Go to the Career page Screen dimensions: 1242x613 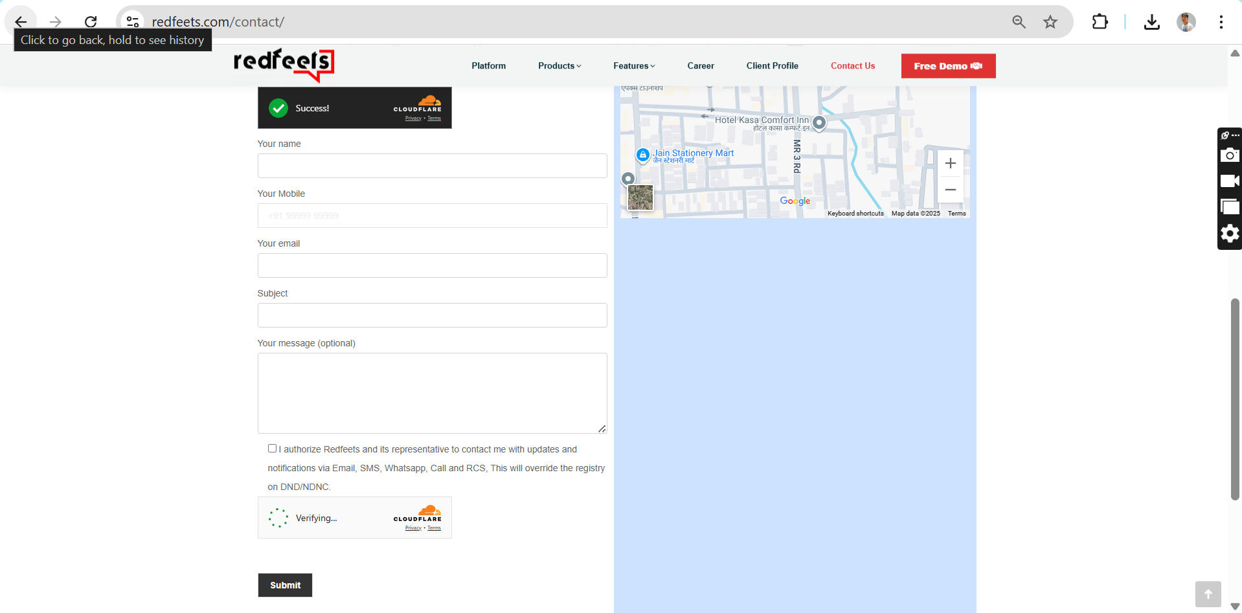tap(701, 66)
